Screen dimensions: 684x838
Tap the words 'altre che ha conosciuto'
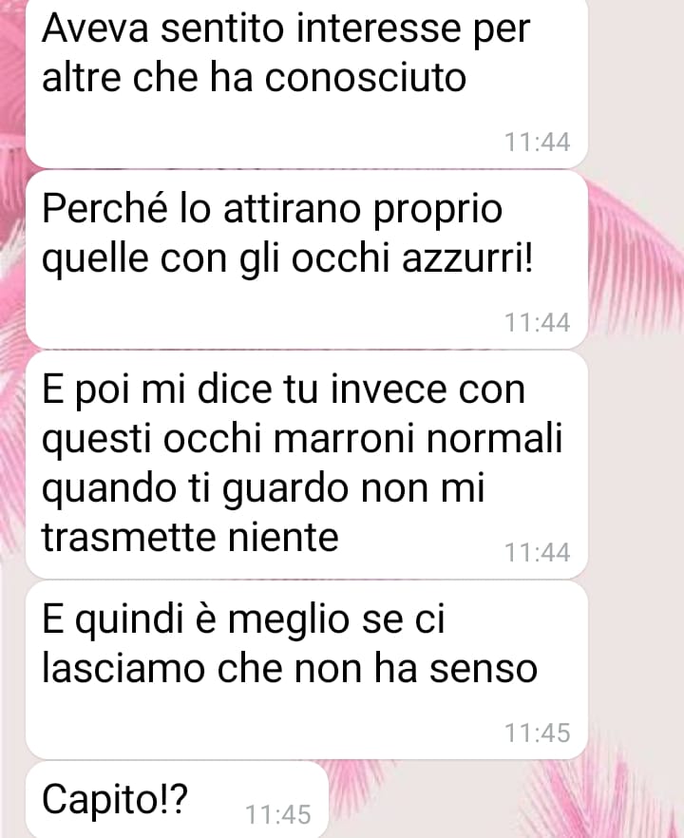click(254, 78)
